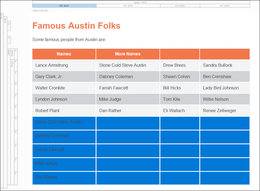Select the html tag marker
The image size is (260, 191).
[2, 100]
